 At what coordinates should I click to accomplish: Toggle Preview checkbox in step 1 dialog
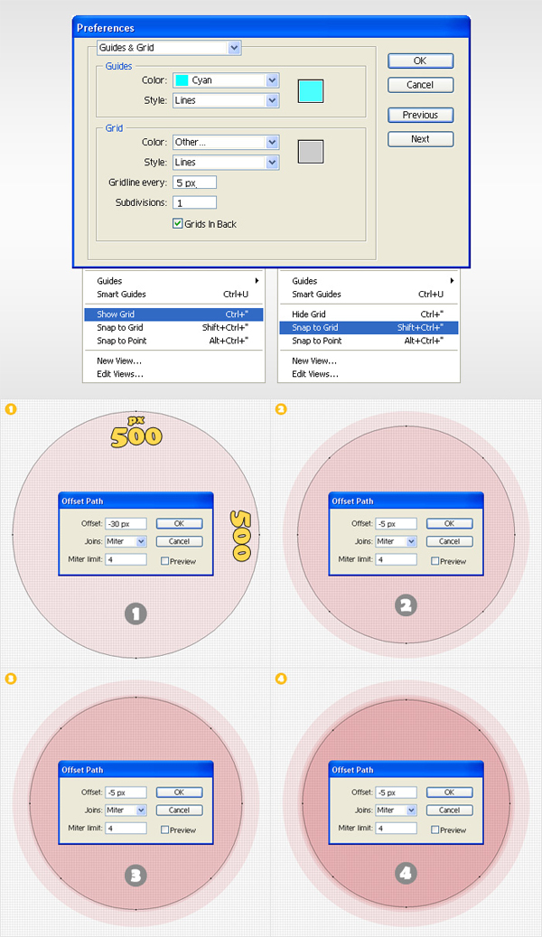tap(164, 561)
